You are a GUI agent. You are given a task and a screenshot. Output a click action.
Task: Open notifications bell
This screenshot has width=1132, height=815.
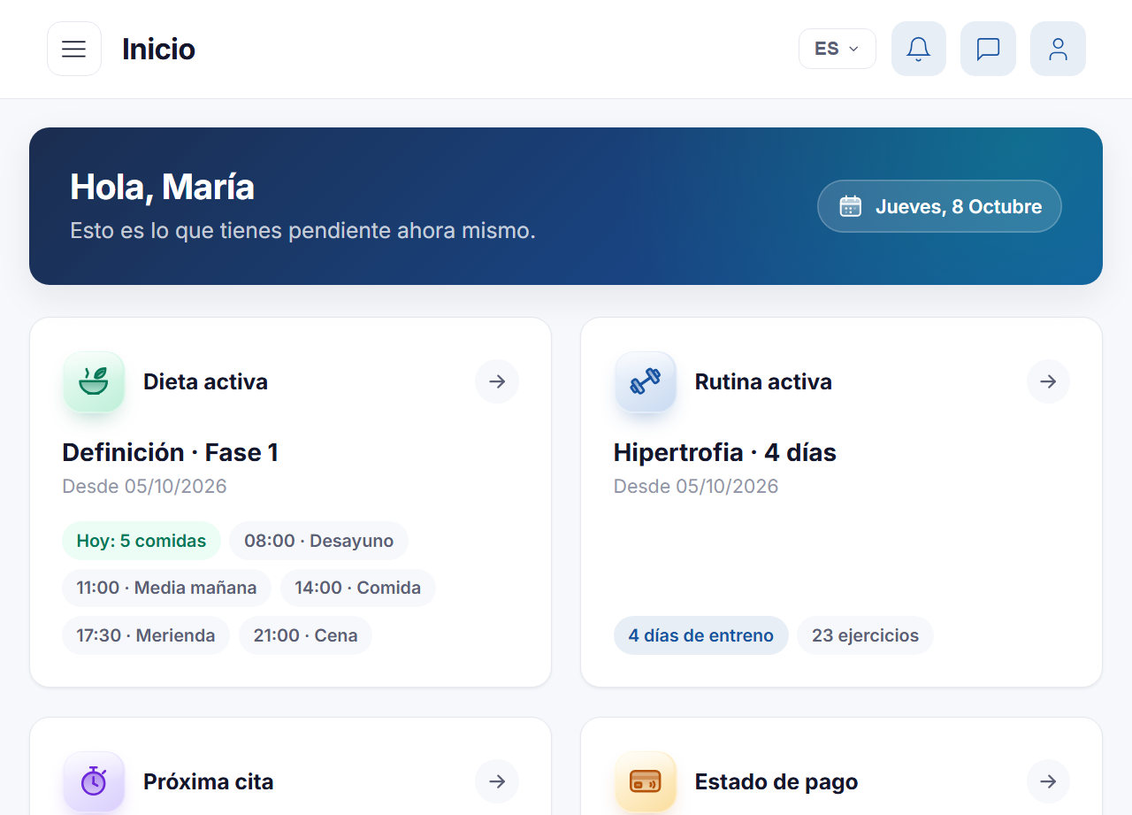(919, 49)
